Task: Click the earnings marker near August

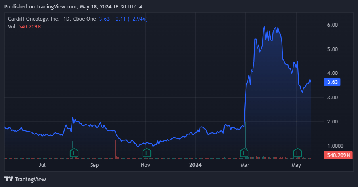Action: coord(74,153)
